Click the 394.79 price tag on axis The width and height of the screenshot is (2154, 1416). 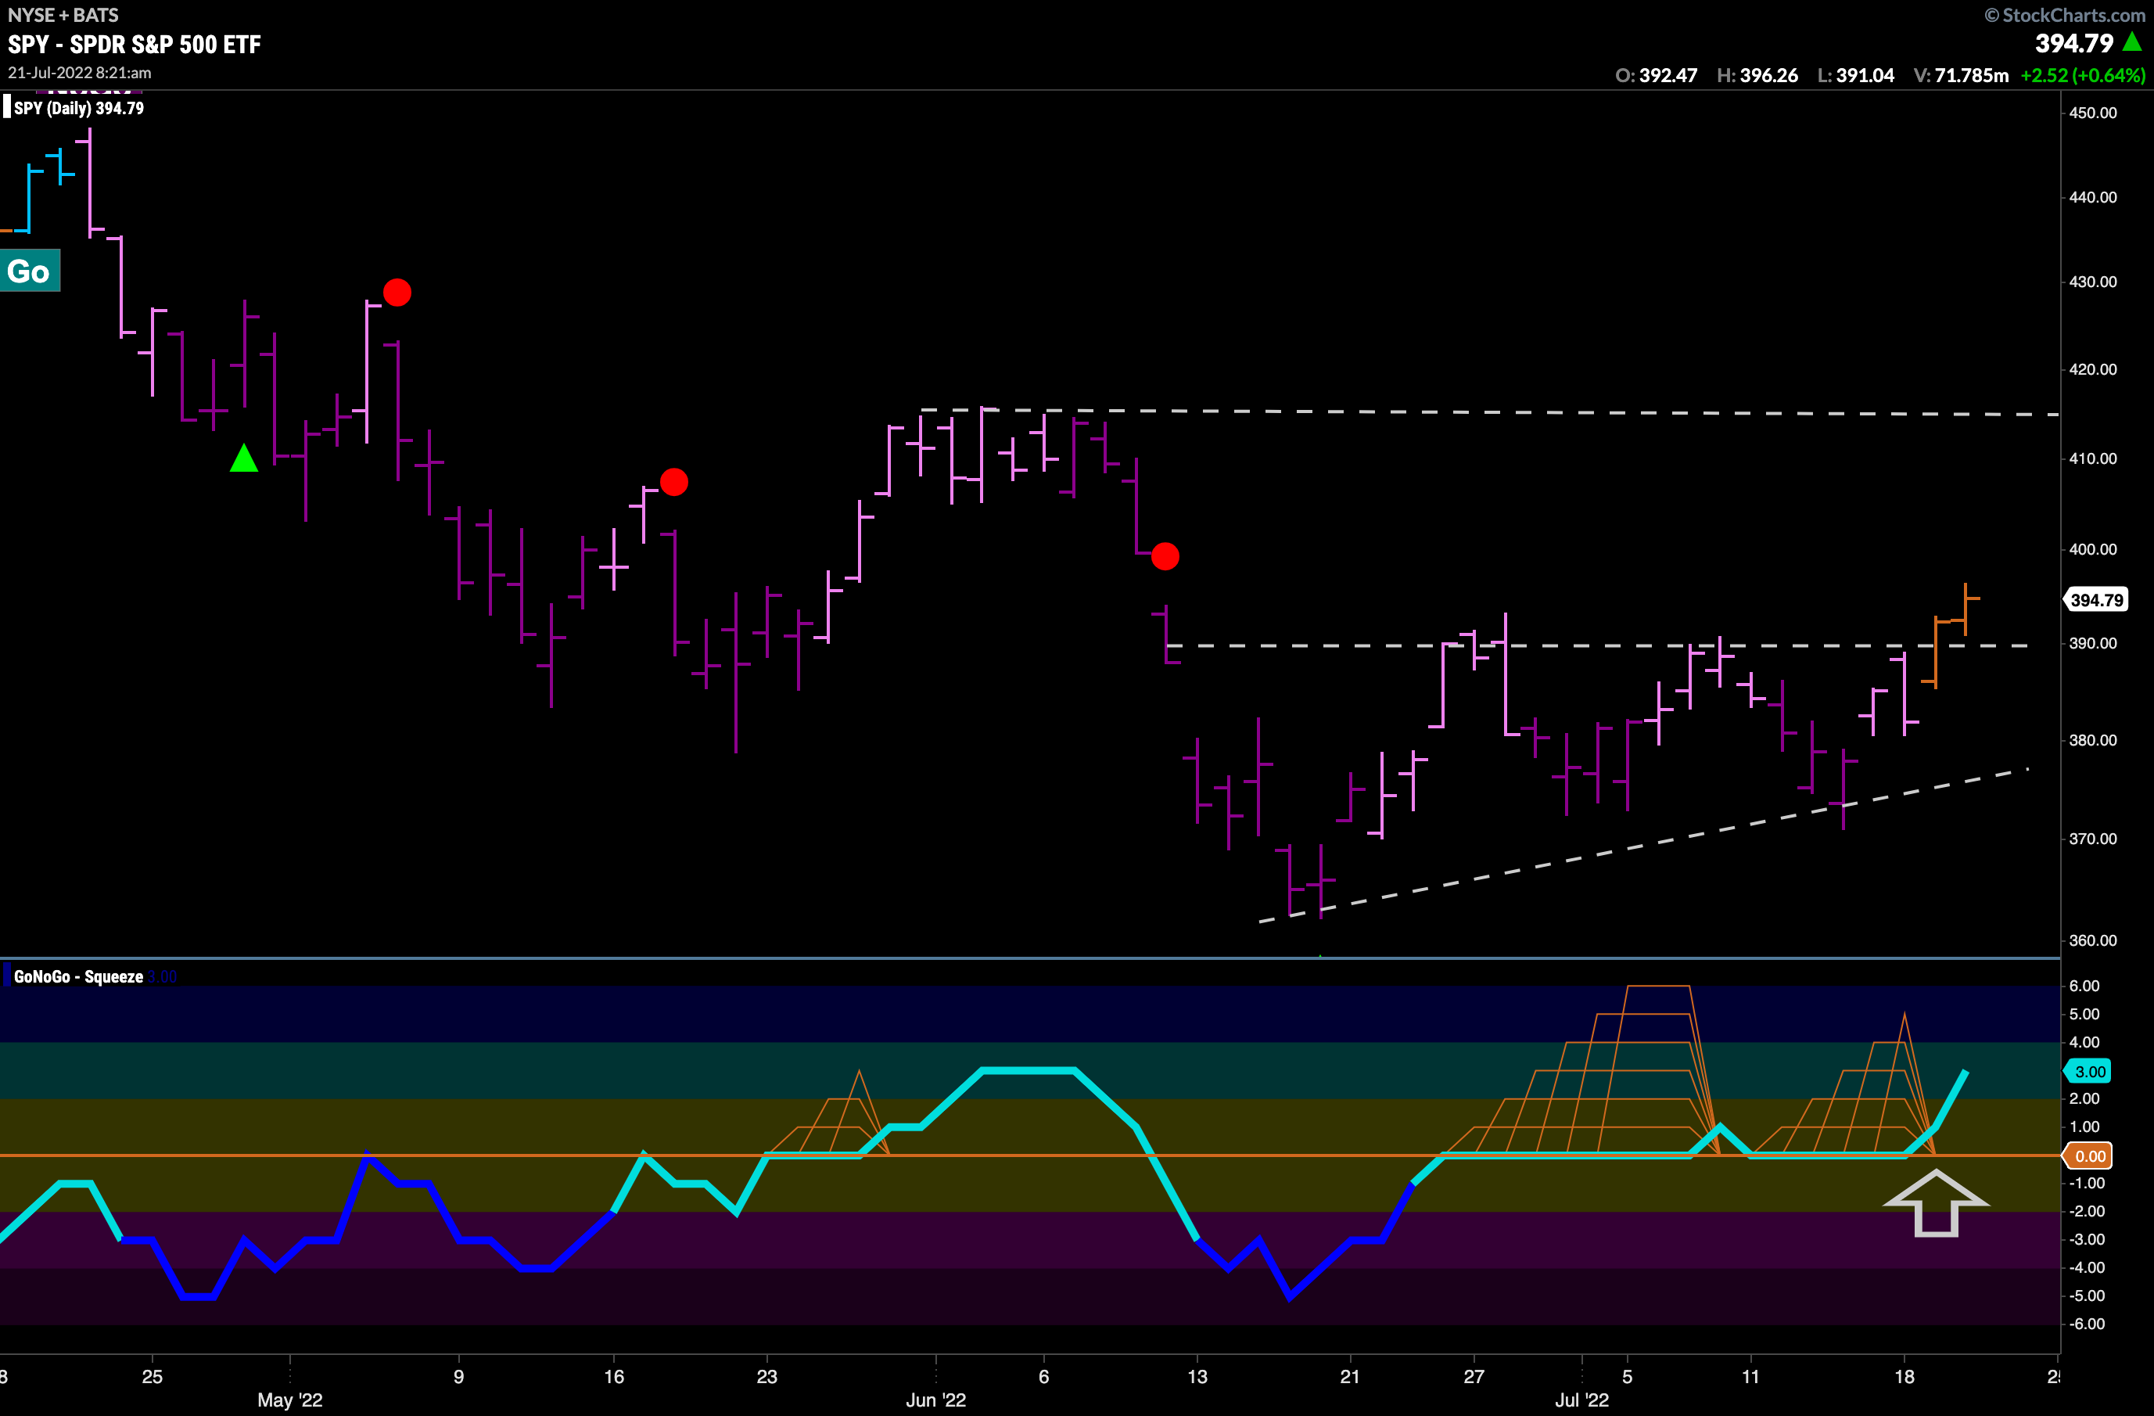click(x=2096, y=600)
